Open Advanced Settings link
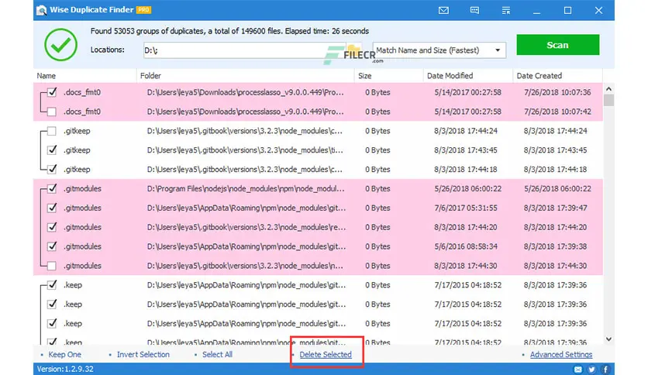The height and width of the screenshot is (375, 648). (561, 354)
